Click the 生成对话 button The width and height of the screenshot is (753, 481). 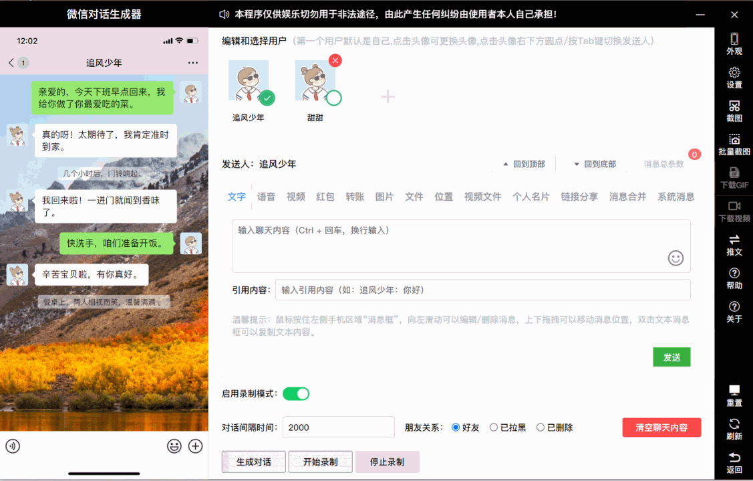(254, 462)
